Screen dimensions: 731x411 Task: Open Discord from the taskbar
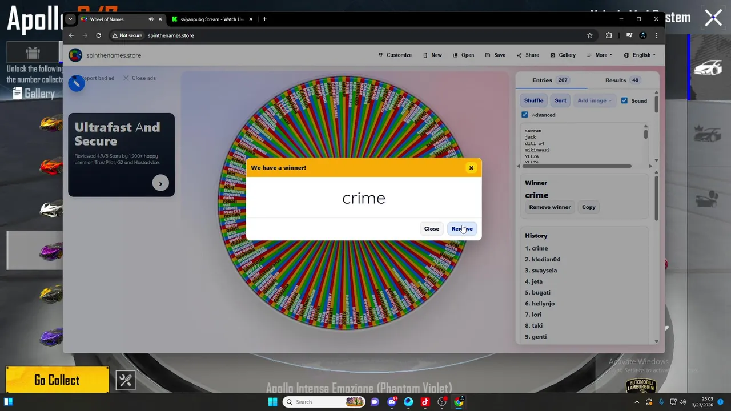coord(392,402)
